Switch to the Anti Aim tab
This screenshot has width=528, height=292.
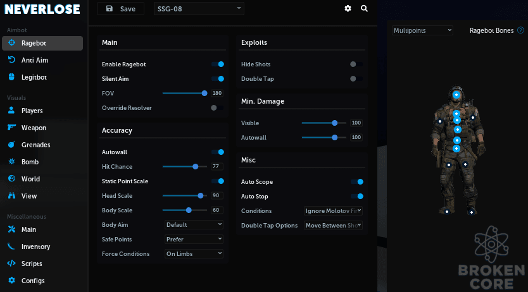click(35, 60)
